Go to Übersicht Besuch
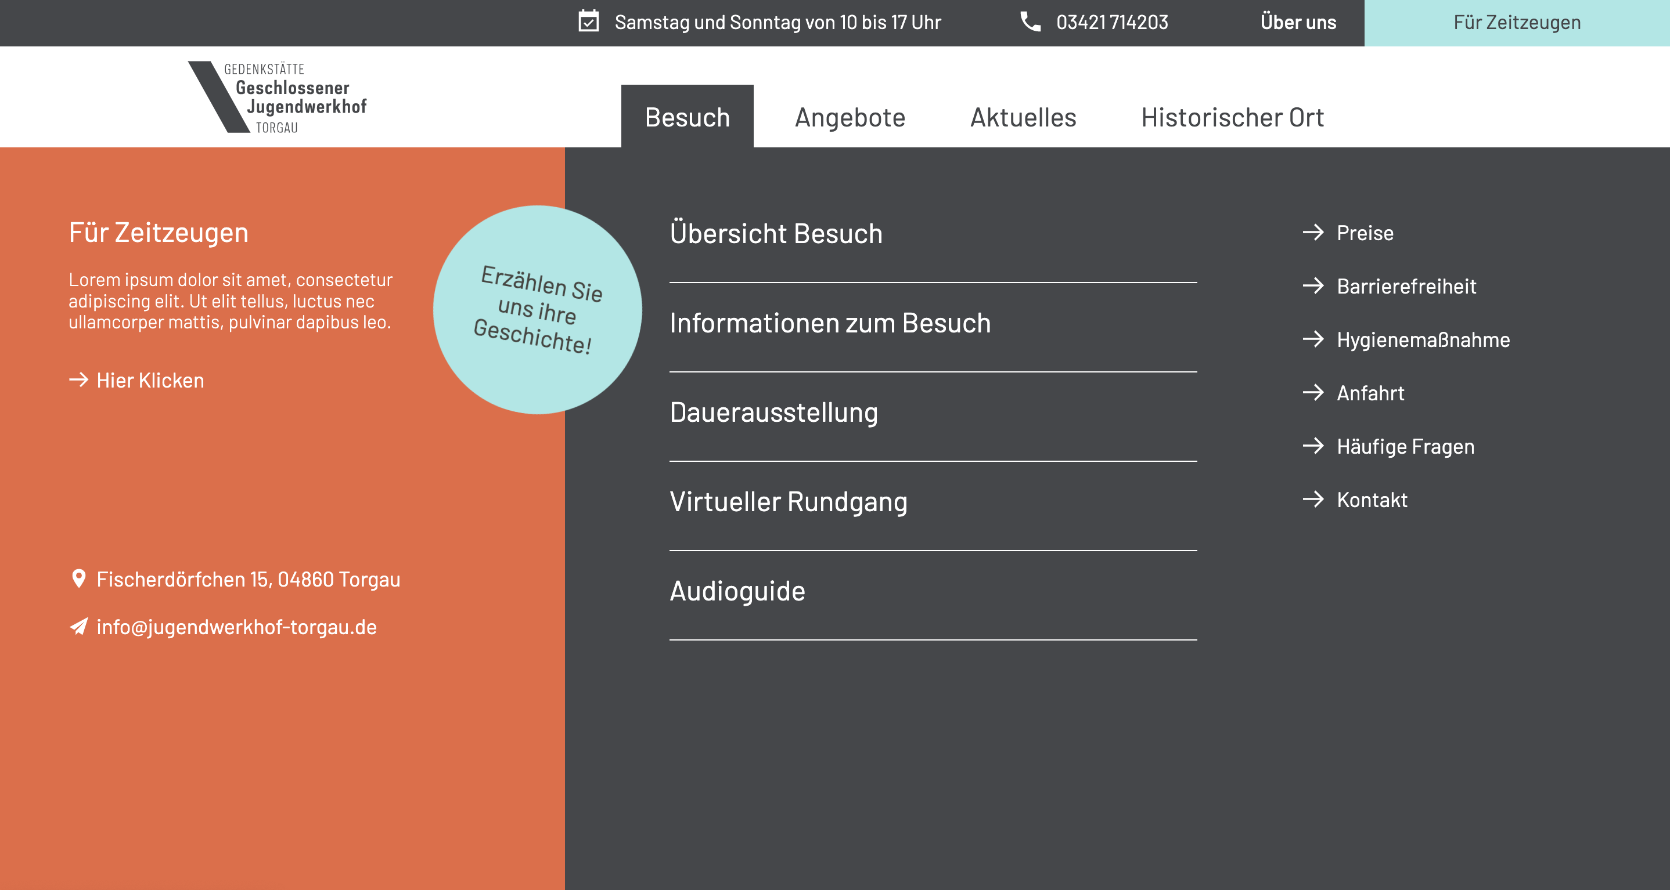 point(776,233)
